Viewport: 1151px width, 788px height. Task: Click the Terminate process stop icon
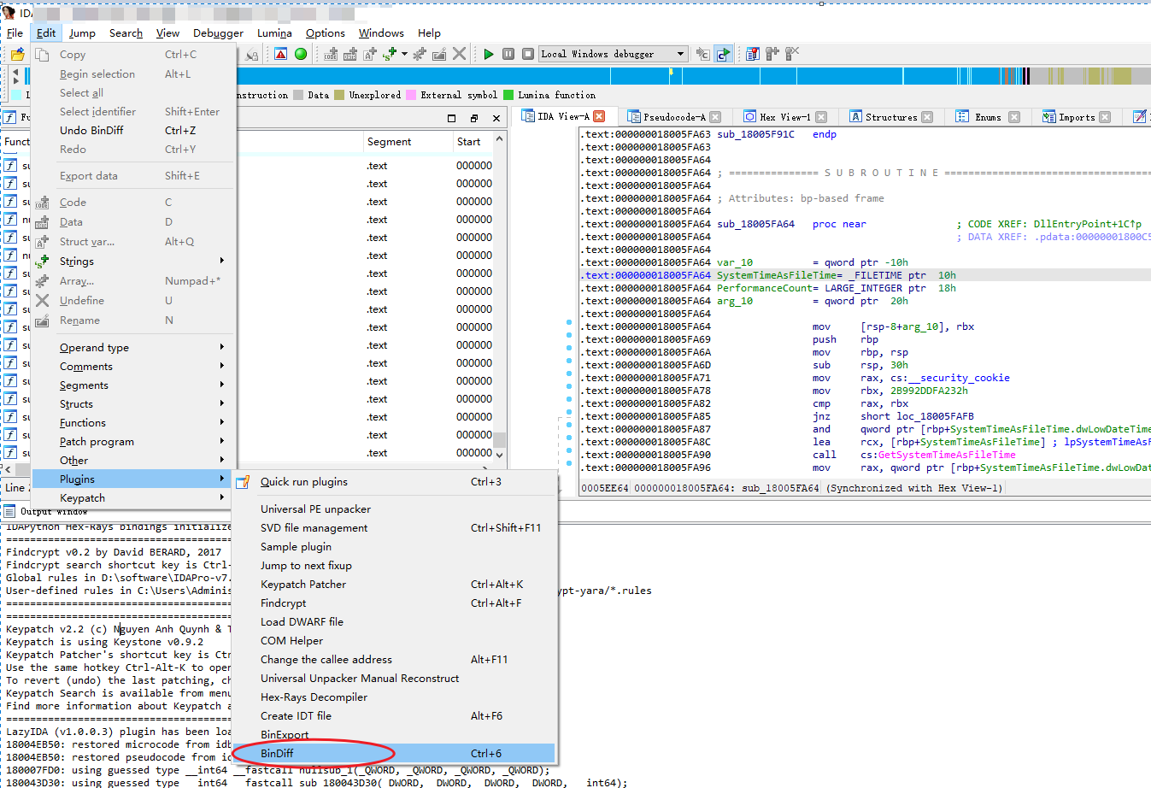[x=528, y=54]
